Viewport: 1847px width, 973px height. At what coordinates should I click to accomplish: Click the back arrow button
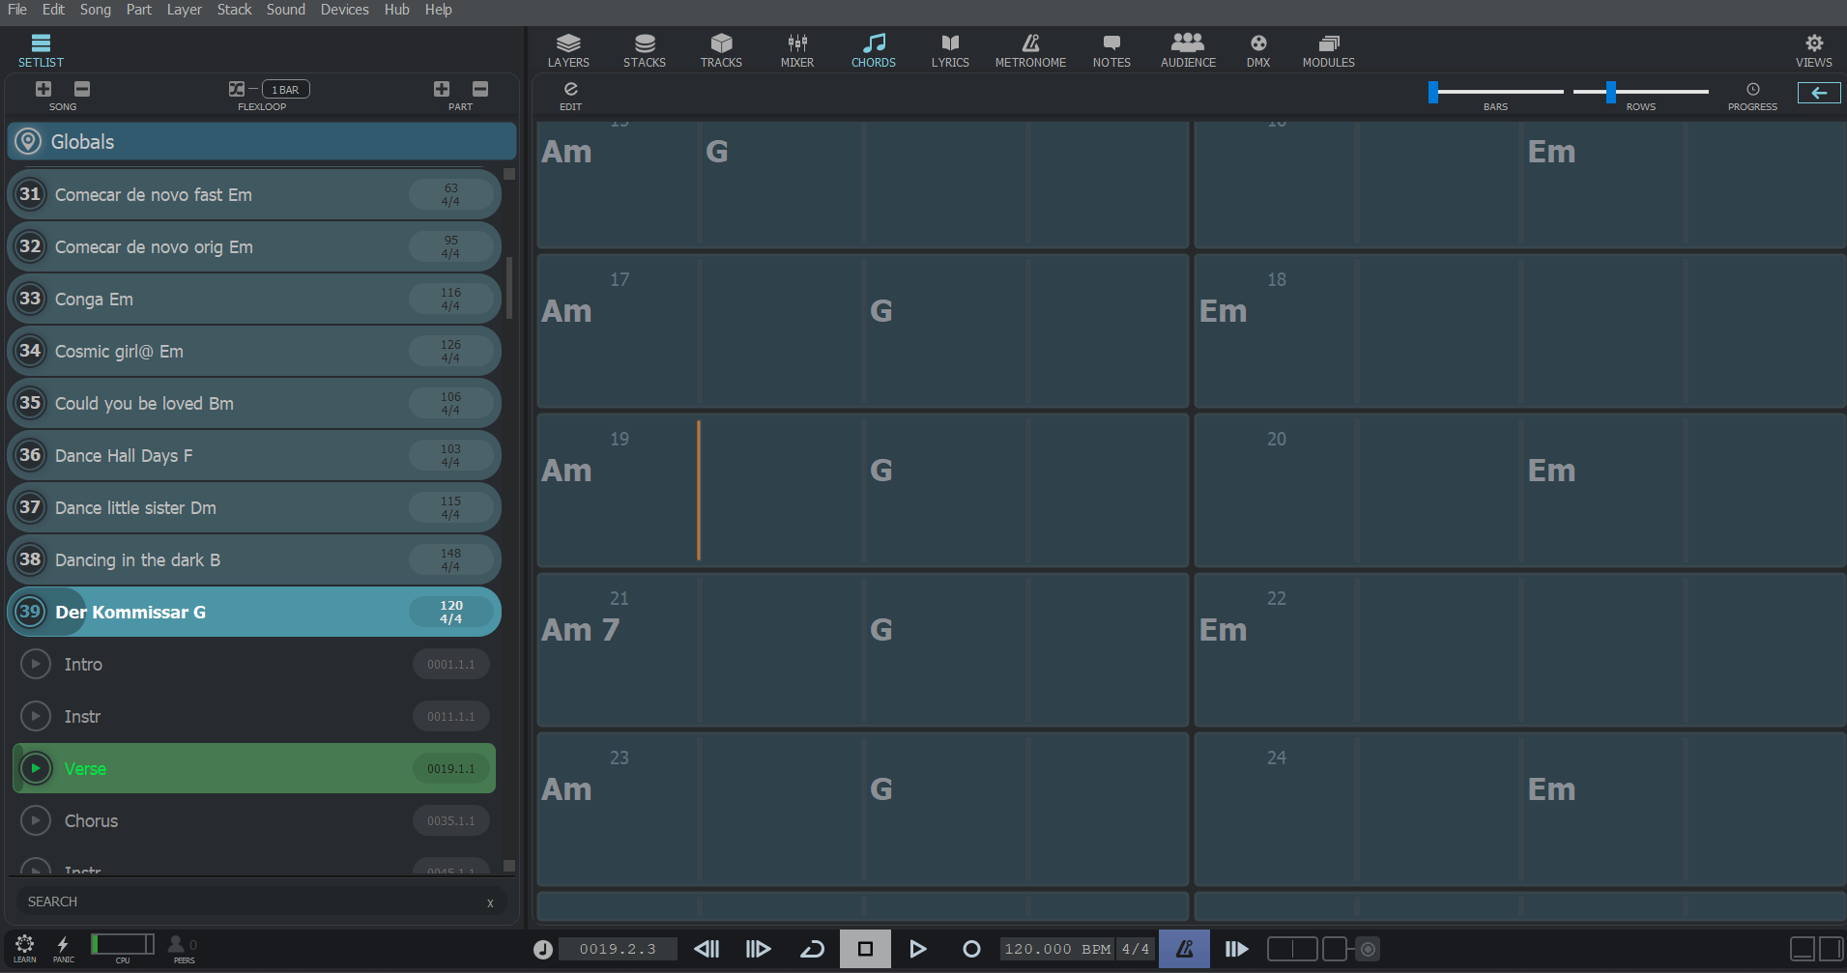(1819, 93)
